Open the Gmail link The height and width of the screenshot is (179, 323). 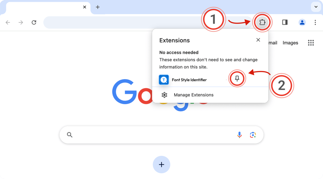[x=273, y=43]
